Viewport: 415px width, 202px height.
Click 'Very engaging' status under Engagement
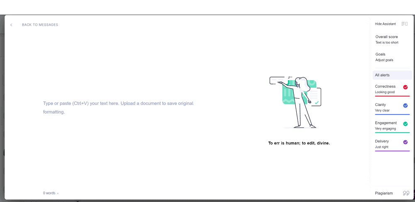pos(386,129)
